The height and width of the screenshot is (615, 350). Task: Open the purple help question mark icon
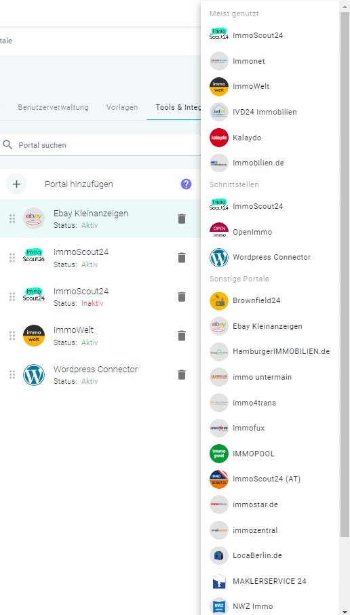click(x=186, y=184)
